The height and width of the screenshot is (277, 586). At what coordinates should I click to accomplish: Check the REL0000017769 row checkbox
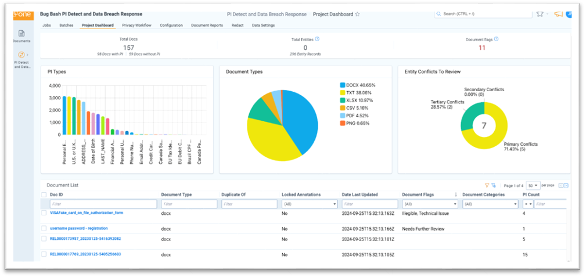(44, 254)
